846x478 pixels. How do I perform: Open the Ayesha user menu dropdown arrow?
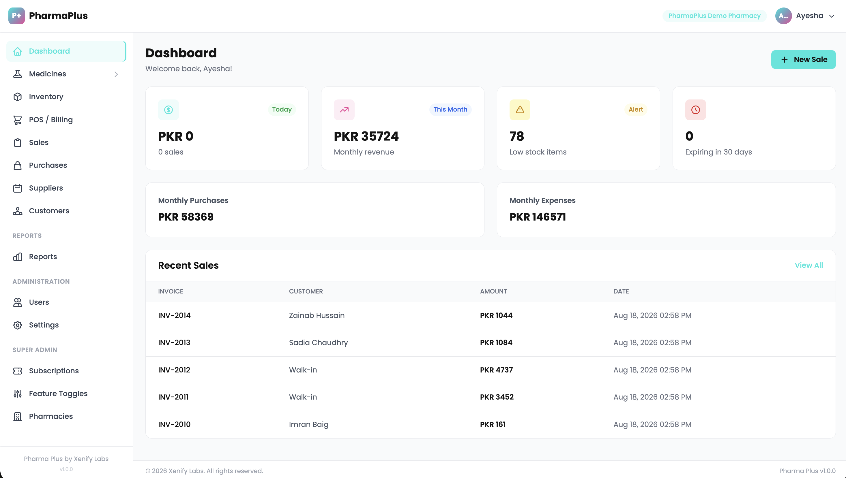pyautogui.click(x=832, y=16)
